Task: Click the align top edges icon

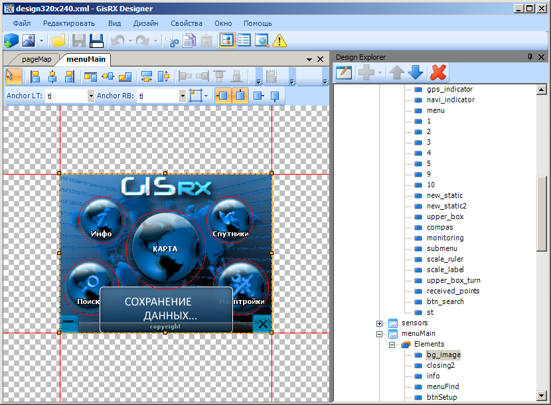Action: [x=91, y=76]
